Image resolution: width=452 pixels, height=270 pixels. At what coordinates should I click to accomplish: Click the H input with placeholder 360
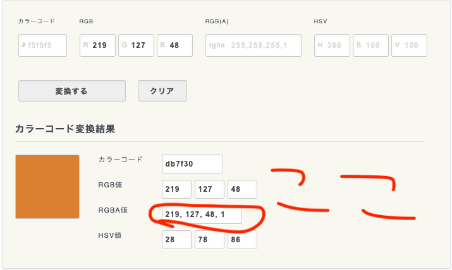332,45
